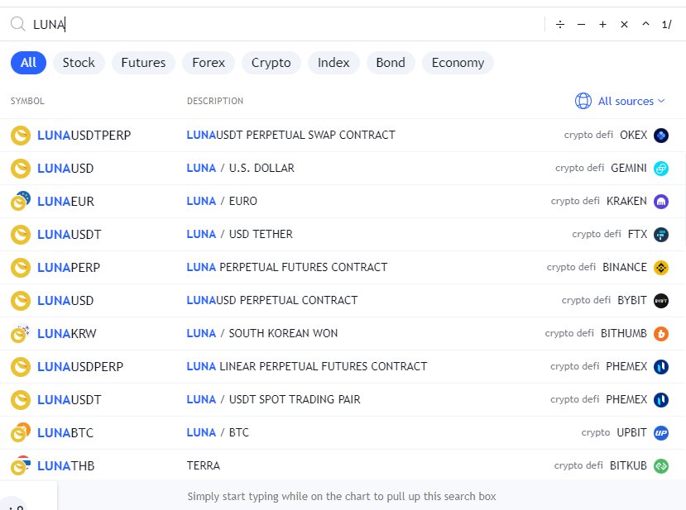The image size is (686, 510).
Task: Click the BITKUB exchange logo
Action: click(x=661, y=466)
